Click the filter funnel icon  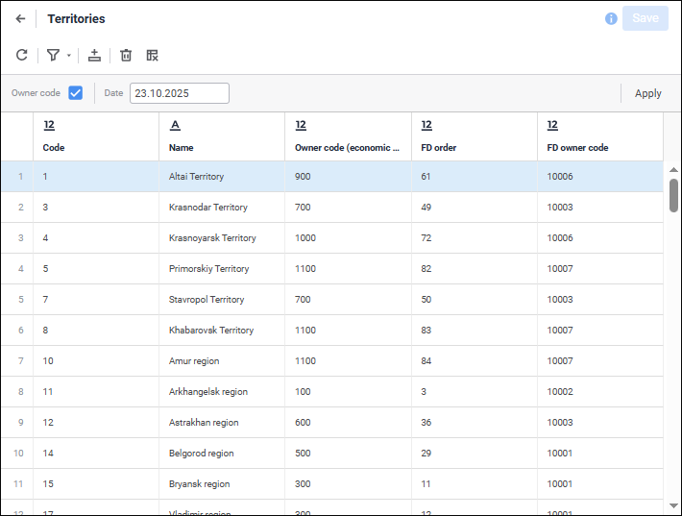click(x=53, y=56)
